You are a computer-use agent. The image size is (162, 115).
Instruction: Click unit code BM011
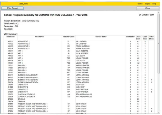pos(11,75)
